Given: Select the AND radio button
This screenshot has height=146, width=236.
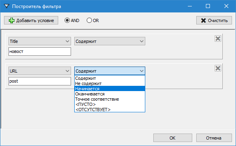Looking at the screenshot, I should [72, 20].
